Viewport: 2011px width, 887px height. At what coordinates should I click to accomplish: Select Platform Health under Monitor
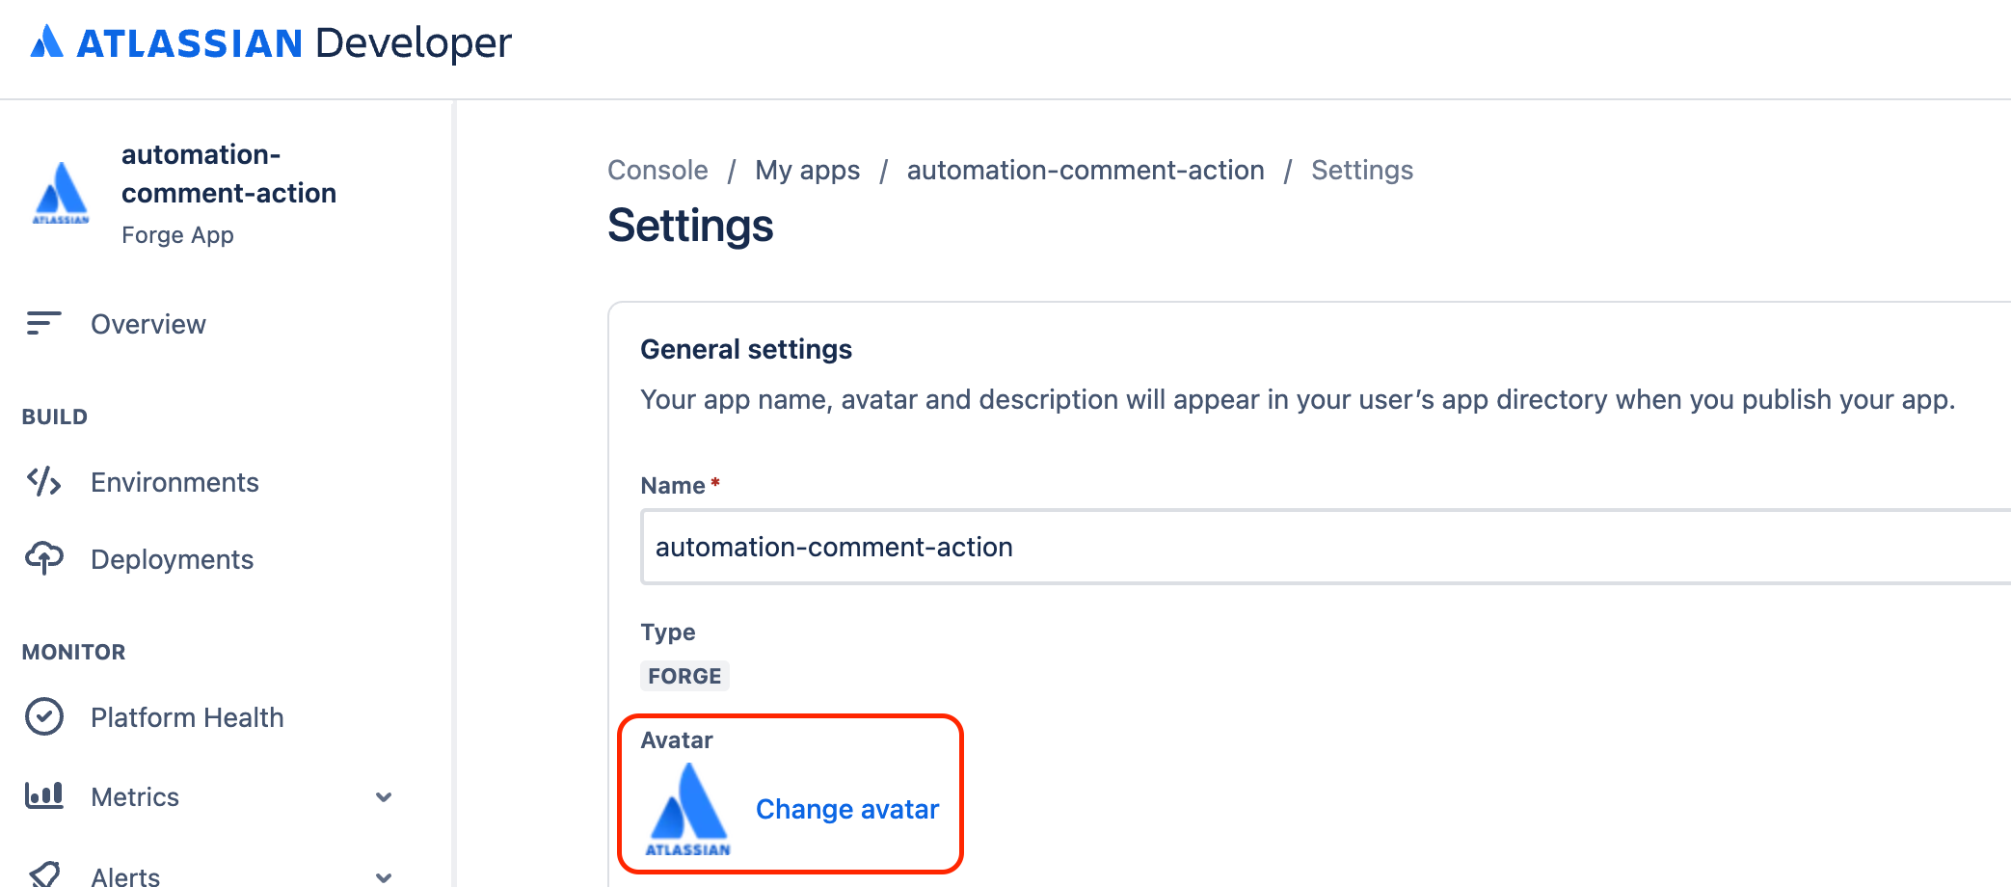click(187, 717)
